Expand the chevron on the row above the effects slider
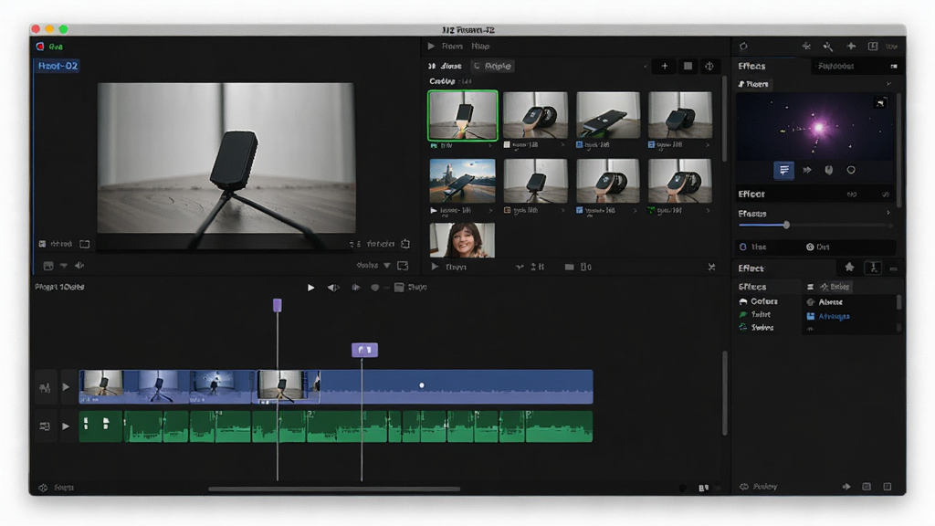Viewport: 935px width, 526px height. tap(888, 213)
